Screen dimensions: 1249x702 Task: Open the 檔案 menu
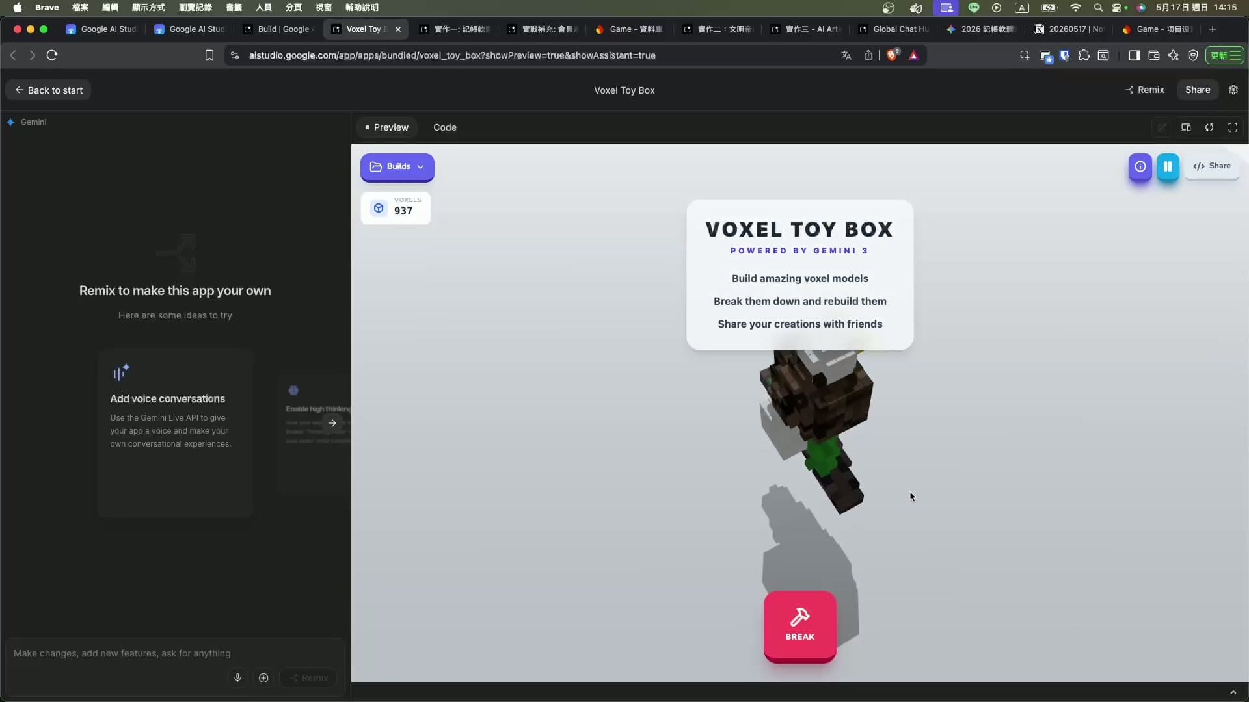tap(80, 8)
